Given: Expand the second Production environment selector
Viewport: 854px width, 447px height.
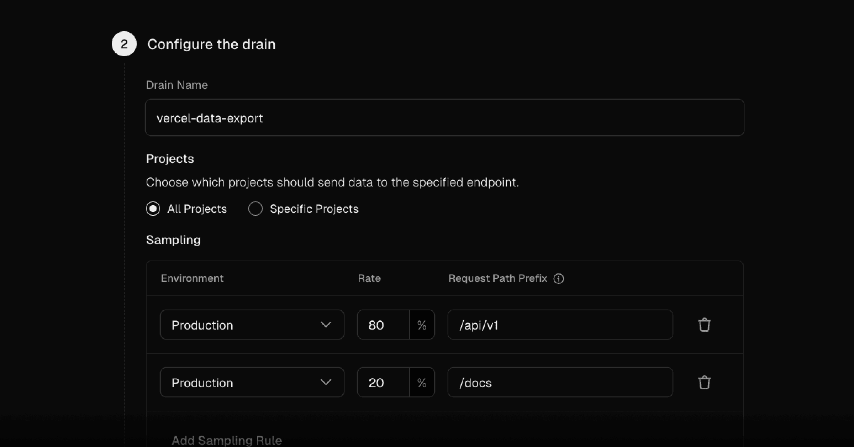Looking at the screenshot, I should [x=252, y=382].
